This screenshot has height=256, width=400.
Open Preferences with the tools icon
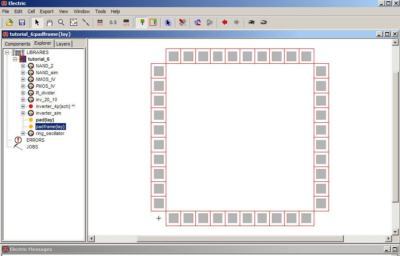click(182, 22)
